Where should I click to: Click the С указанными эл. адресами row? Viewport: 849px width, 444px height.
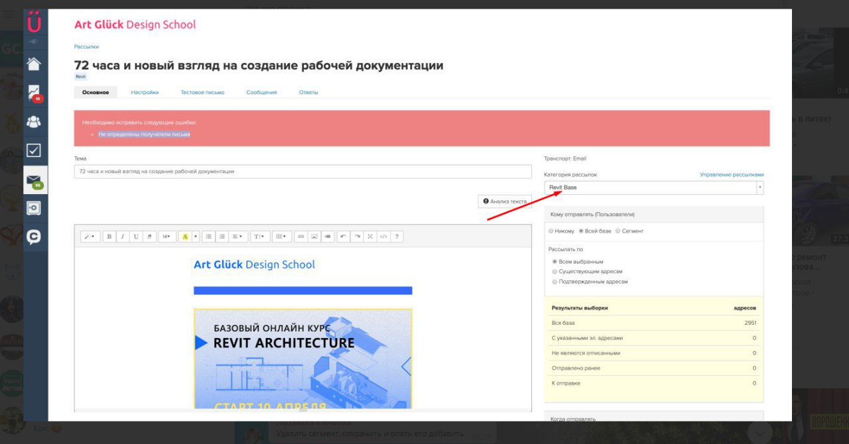click(654, 338)
